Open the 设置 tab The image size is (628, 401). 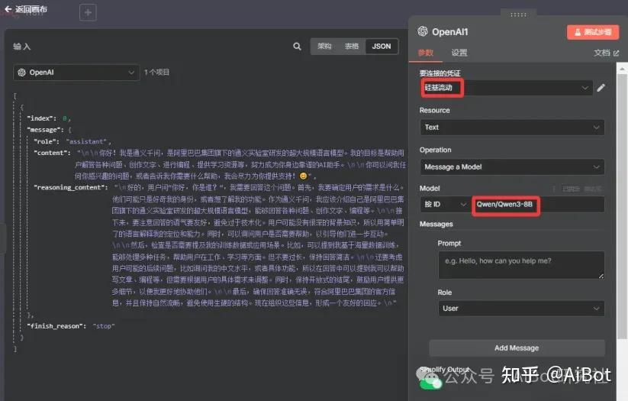(459, 53)
